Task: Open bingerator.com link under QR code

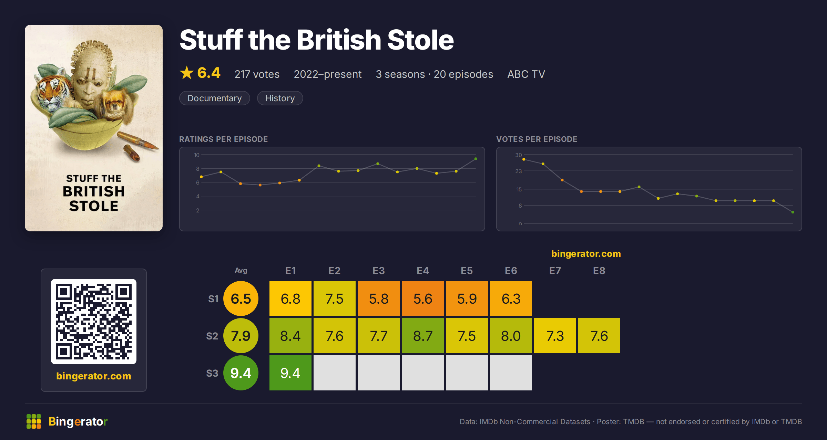Action: [x=94, y=376]
